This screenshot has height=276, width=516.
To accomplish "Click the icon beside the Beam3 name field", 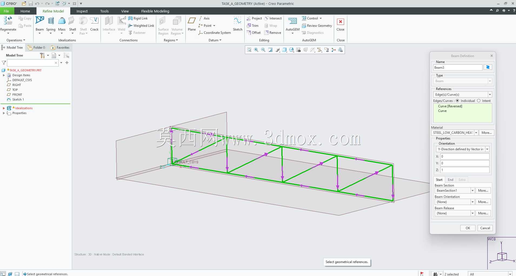I will (488, 67).
